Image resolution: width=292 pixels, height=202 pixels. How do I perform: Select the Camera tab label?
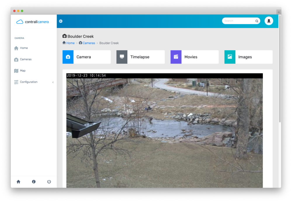[84, 57]
